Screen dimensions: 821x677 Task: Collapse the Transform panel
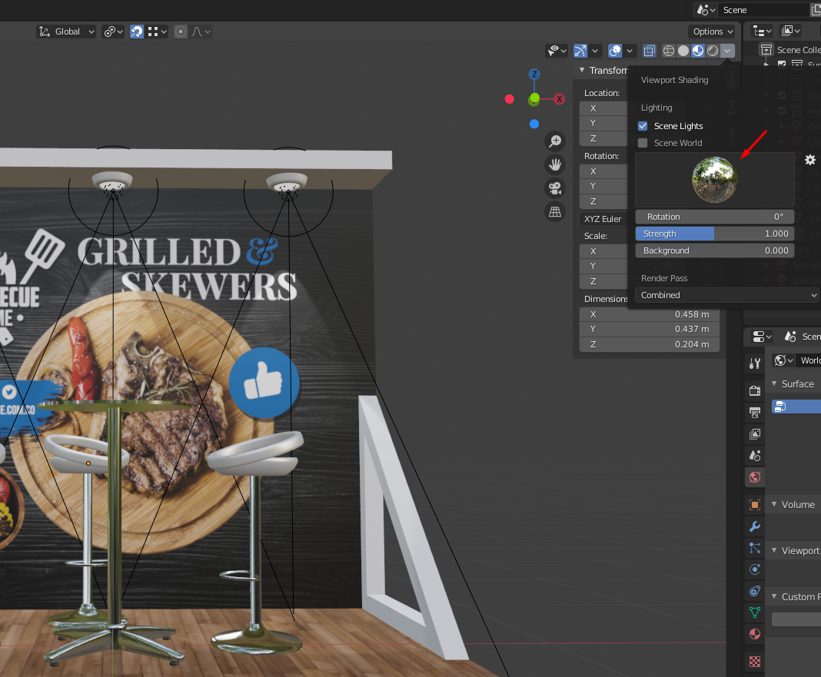pyautogui.click(x=582, y=70)
